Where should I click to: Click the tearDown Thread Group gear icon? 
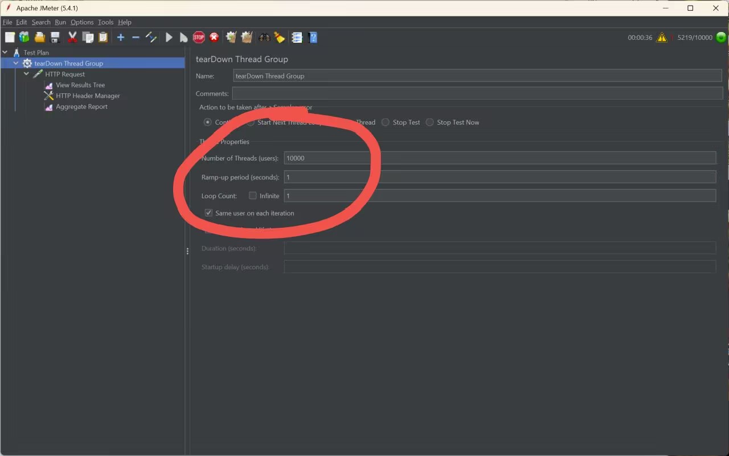click(27, 63)
